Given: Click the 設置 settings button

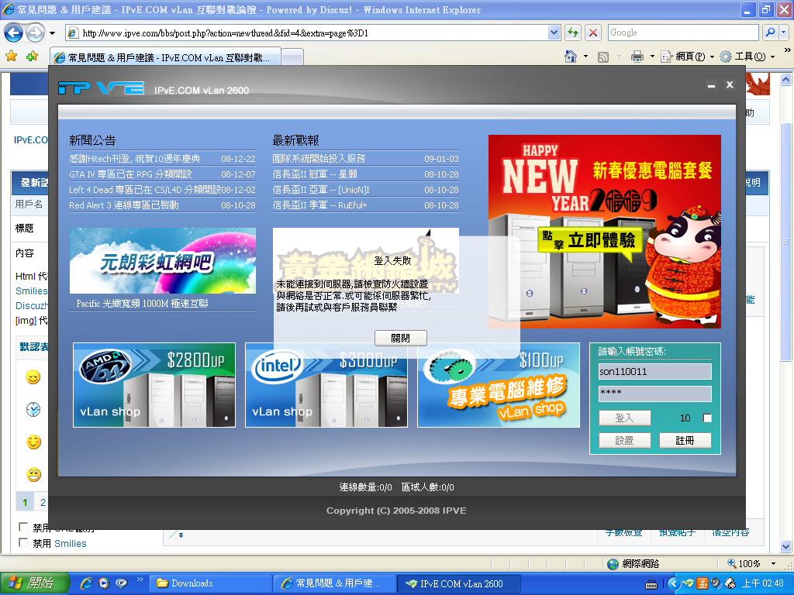Looking at the screenshot, I should [x=624, y=441].
